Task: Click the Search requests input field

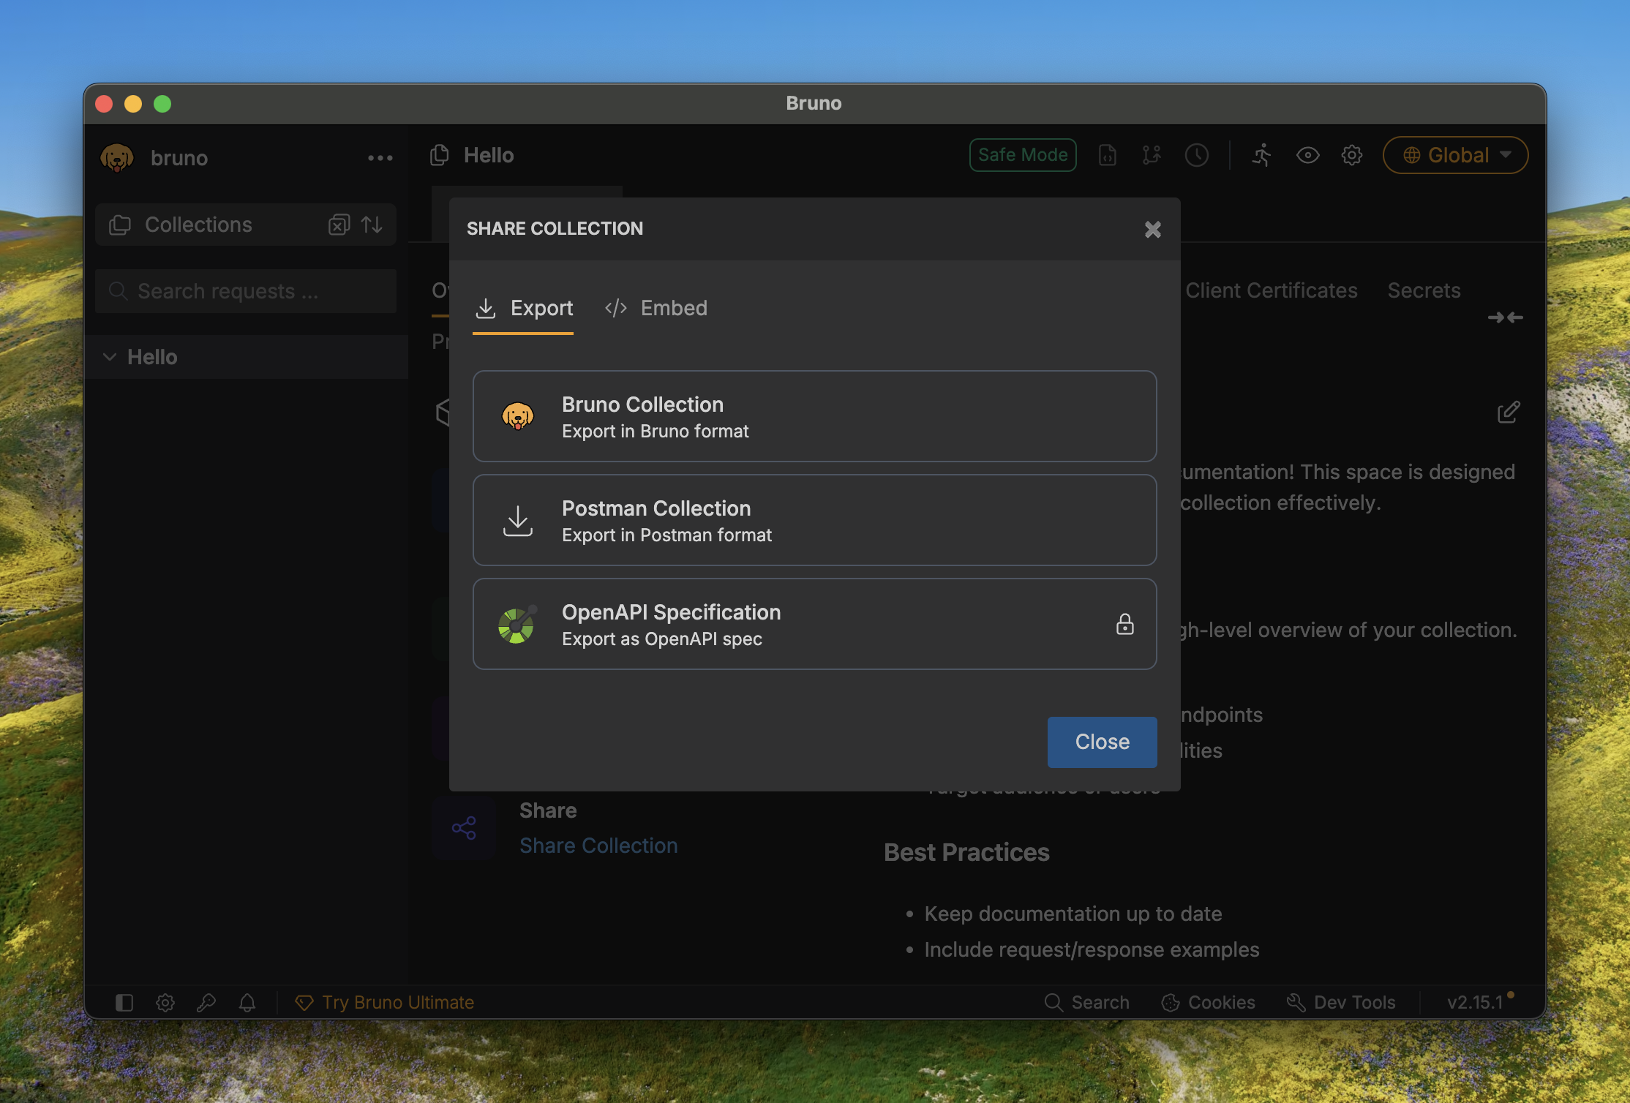Action: pyautogui.click(x=247, y=291)
